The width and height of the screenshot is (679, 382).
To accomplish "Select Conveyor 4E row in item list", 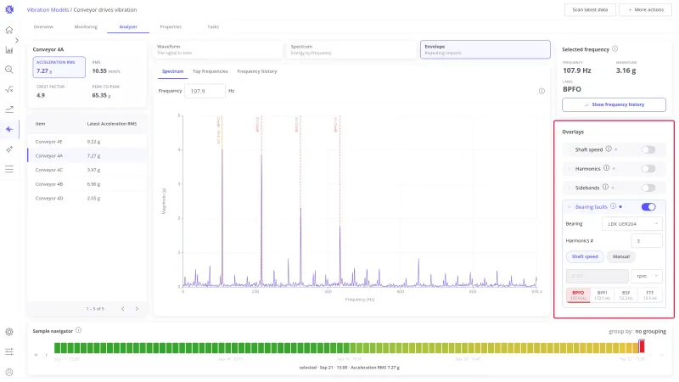I will point(87,142).
